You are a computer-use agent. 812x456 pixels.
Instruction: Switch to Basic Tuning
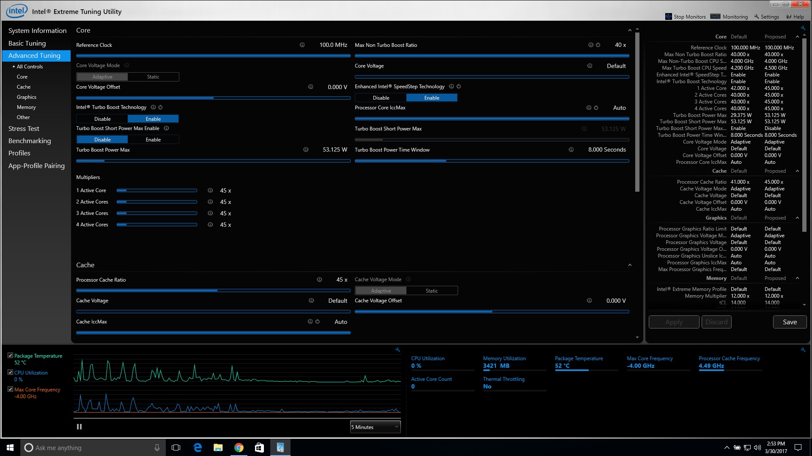click(27, 43)
